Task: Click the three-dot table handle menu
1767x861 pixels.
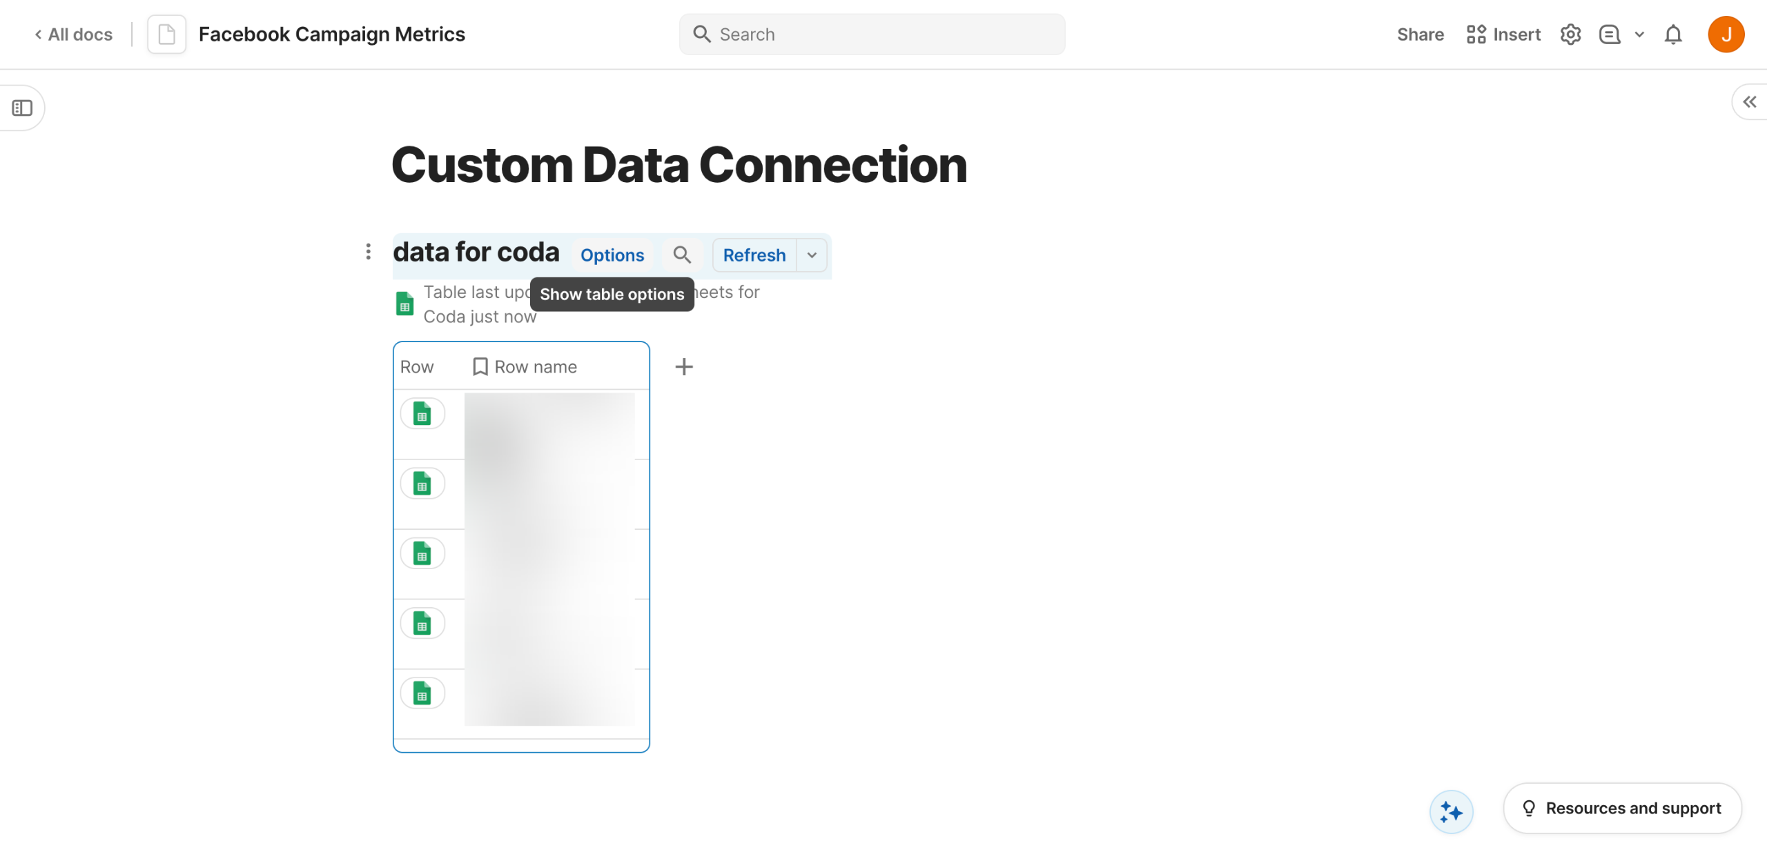Action: coord(369,252)
